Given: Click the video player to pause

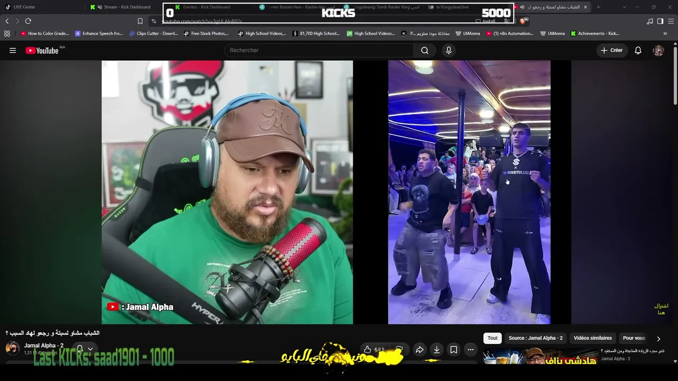Looking at the screenshot, I should pyautogui.click(x=336, y=192).
